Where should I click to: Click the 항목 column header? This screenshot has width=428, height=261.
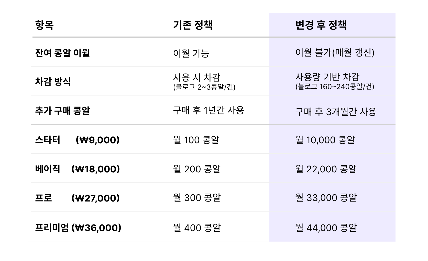click(x=45, y=25)
